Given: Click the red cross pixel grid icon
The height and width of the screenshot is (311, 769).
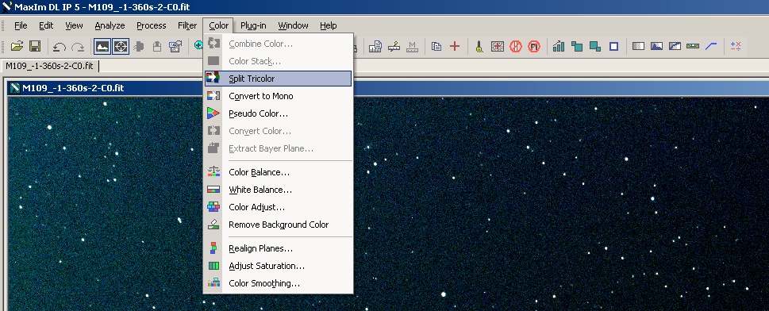Looking at the screenshot, I should click(498, 46).
